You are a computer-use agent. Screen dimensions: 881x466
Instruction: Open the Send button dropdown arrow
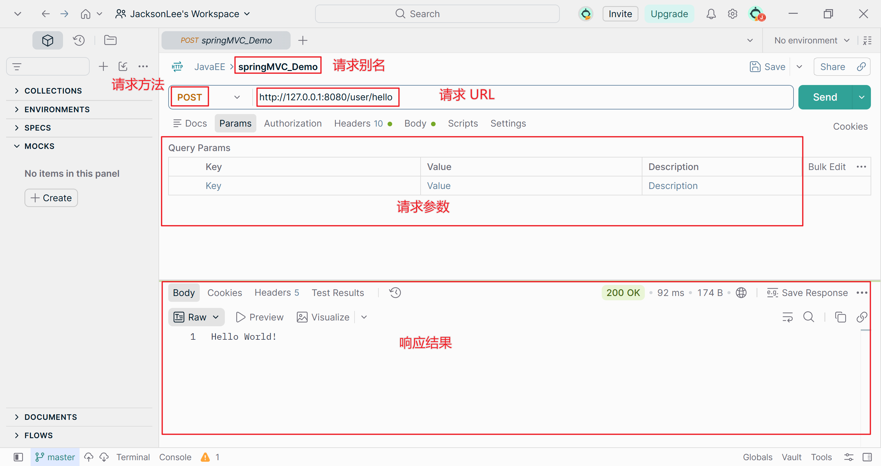tap(861, 97)
